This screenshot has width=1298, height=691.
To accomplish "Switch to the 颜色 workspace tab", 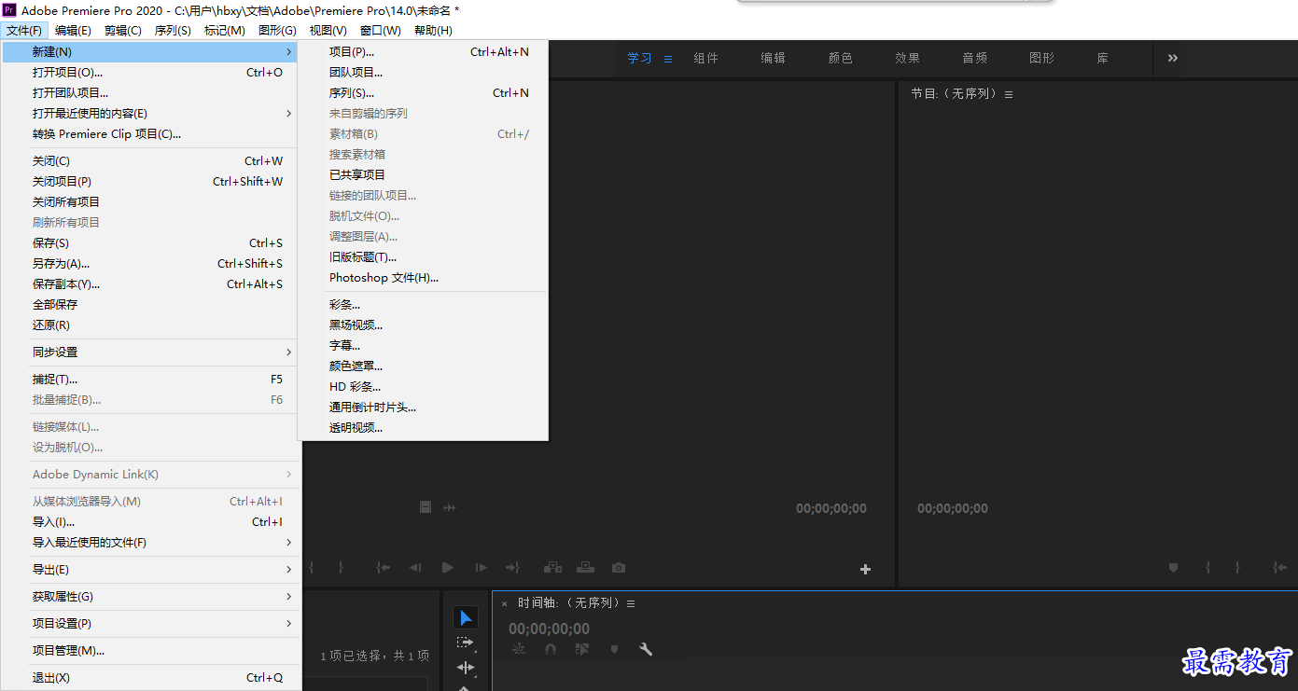I will [x=840, y=58].
